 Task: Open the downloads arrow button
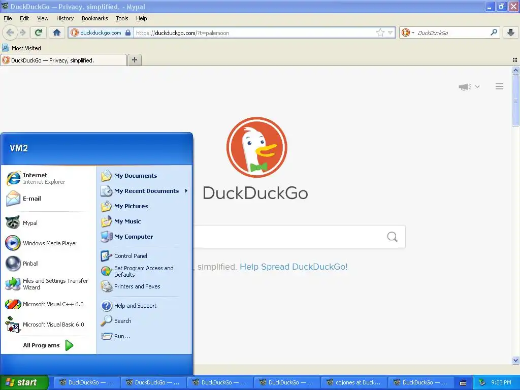511,32
